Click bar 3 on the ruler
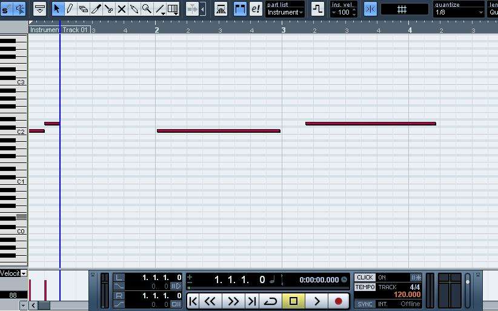The image size is (498, 311). pyautogui.click(x=284, y=30)
